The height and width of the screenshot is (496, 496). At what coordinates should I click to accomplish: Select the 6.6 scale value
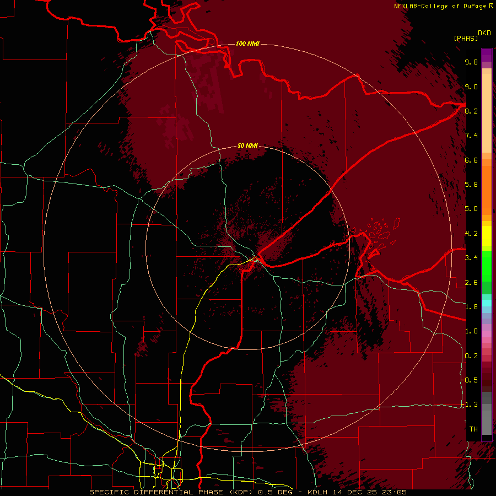point(471,160)
